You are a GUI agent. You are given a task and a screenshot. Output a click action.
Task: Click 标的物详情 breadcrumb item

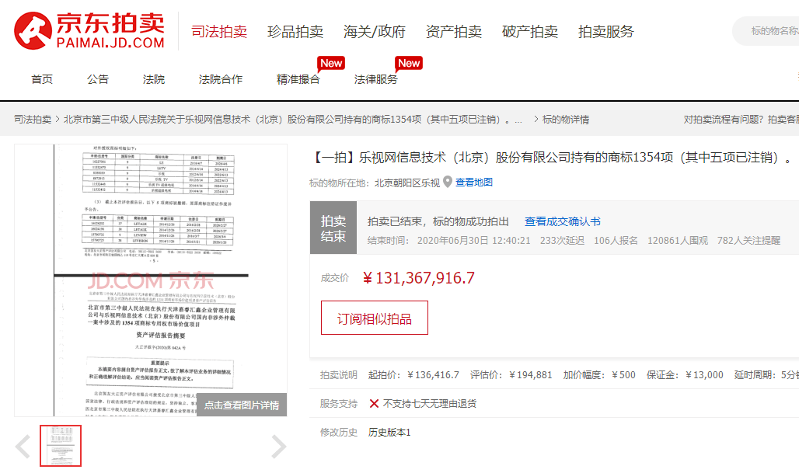(x=566, y=119)
